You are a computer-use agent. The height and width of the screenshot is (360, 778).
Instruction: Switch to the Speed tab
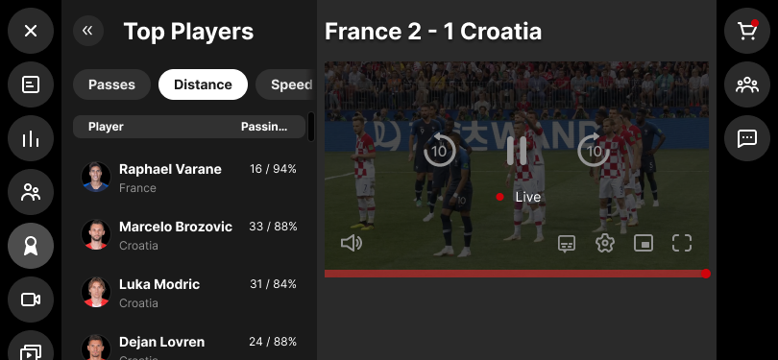pos(286,84)
